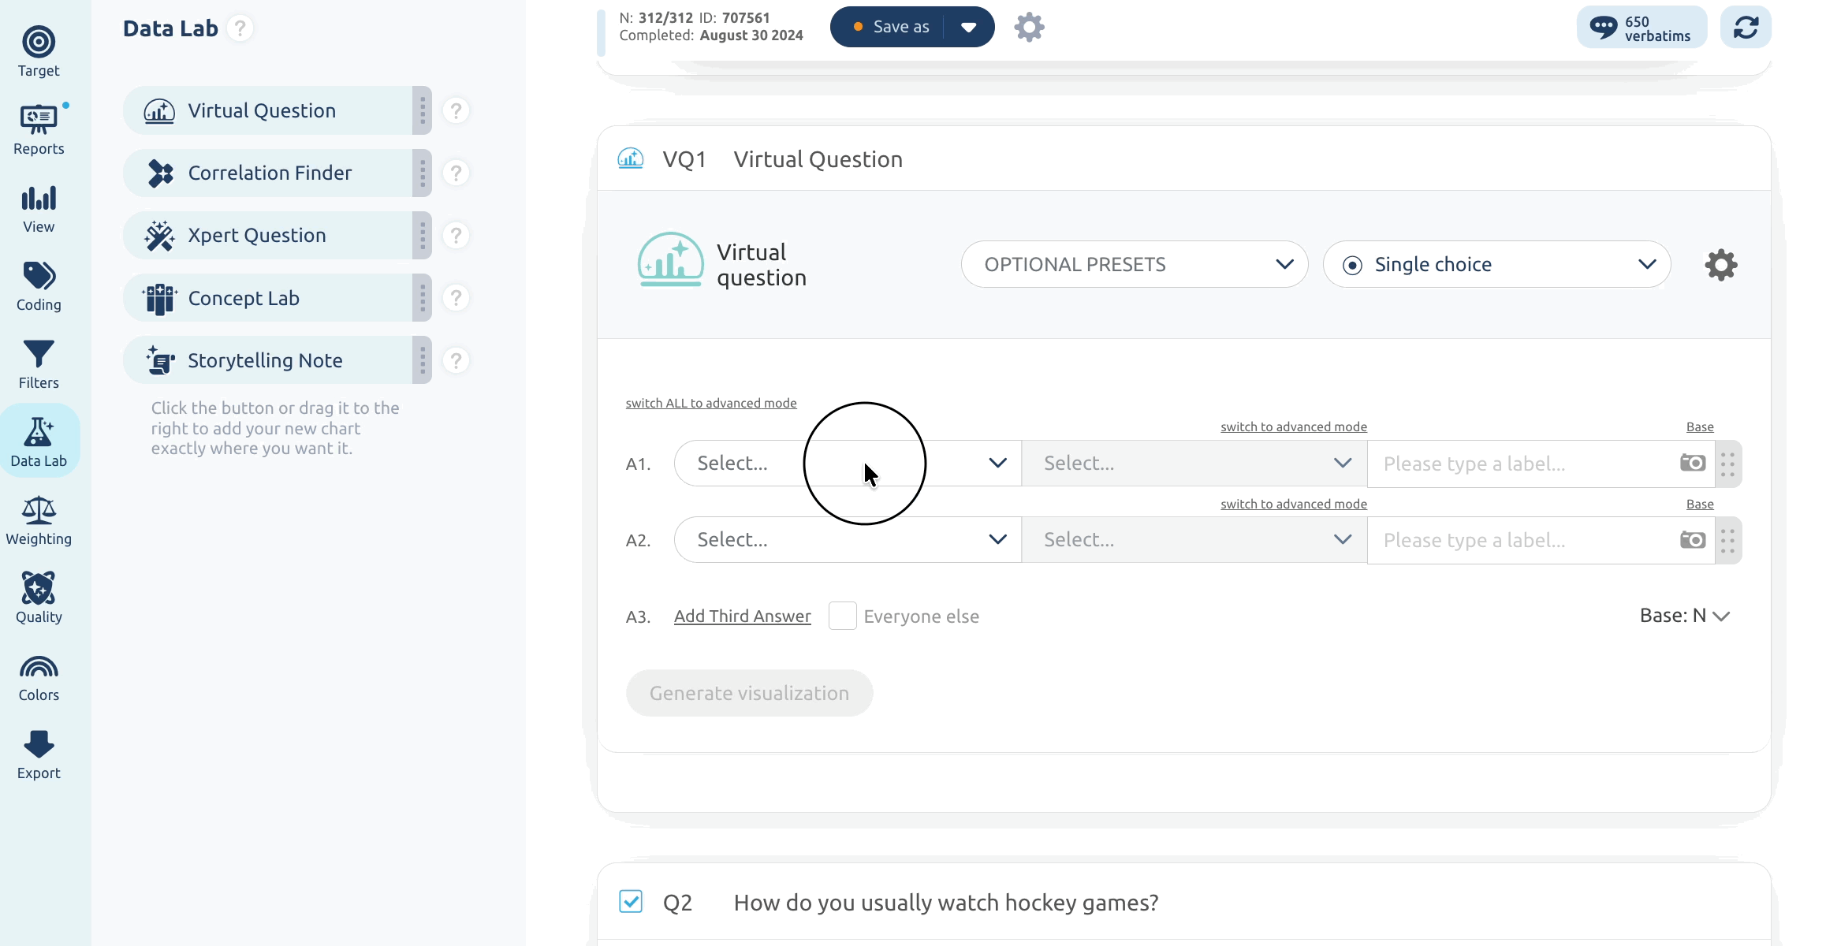This screenshot has width=1826, height=946.
Task: Open the second Select dropdown for A2
Action: pyautogui.click(x=1194, y=539)
